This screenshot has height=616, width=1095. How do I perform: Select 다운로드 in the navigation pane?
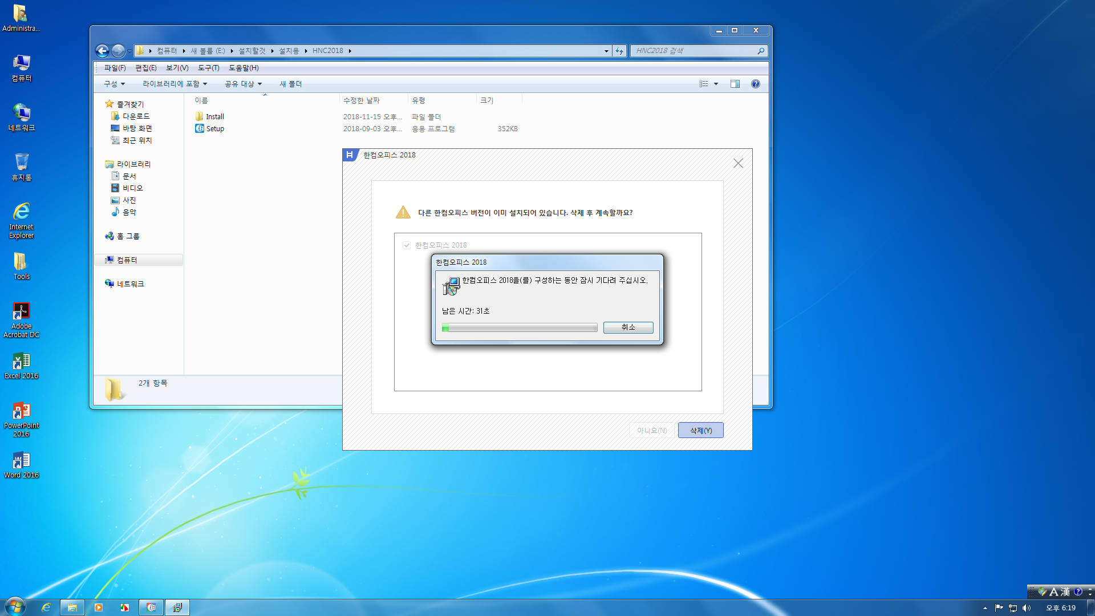click(x=131, y=116)
